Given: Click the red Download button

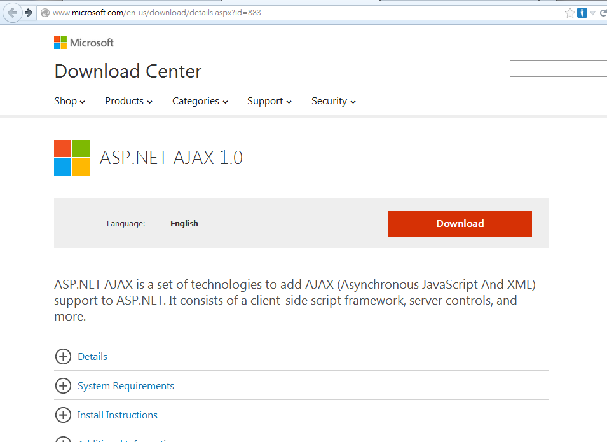Looking at the screenshot, I should click(x=460, y=224).
